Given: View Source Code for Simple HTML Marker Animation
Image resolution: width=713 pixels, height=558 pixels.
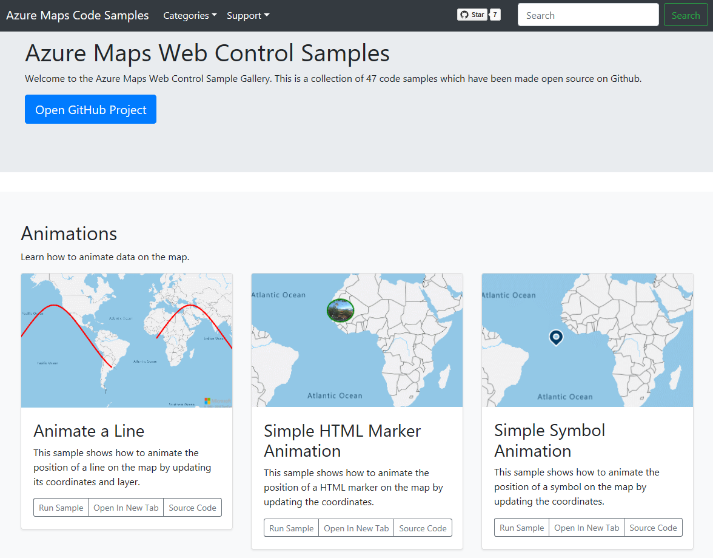Looking at the screenshot, I should tap(423, 528).
